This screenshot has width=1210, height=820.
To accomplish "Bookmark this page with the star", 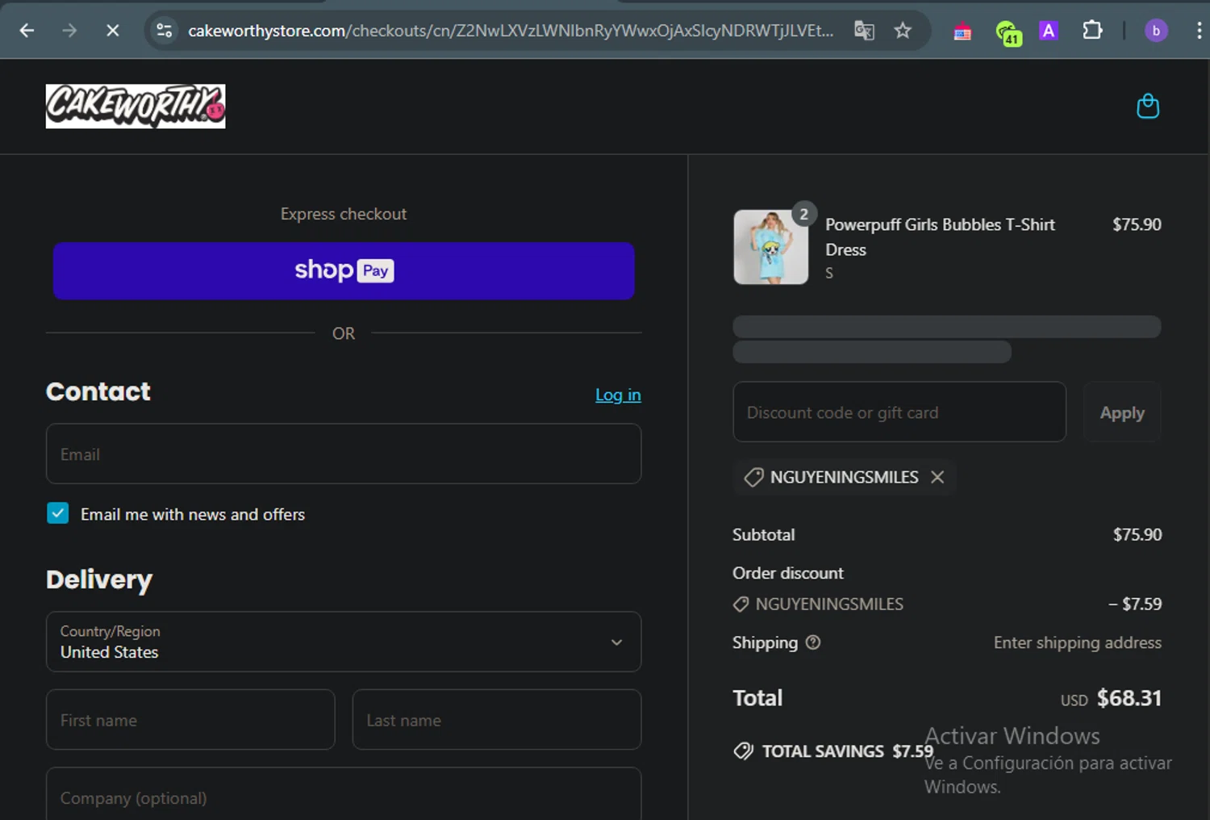I will coord(903,31).
